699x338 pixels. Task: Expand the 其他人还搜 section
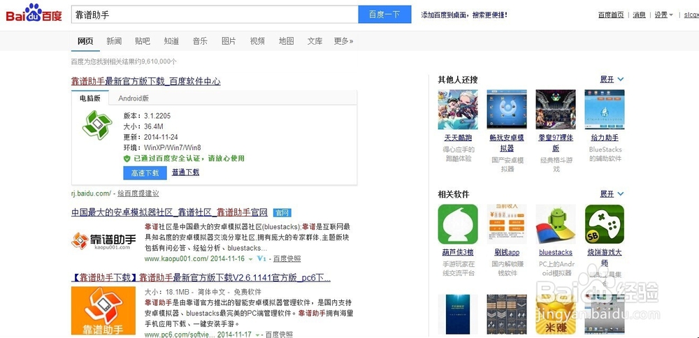pyautogui.click(x=612, y=80)
